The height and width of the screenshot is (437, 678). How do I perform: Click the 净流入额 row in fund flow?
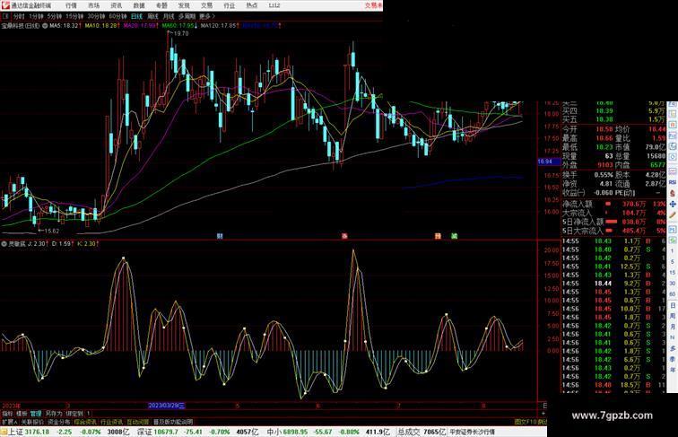coord(613,204)
